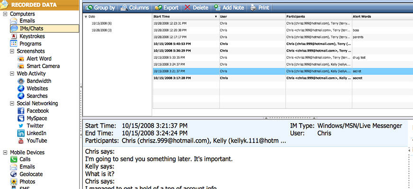Open the Geolocate globe icon
Image resolution: width=413 pixels, height=189 pixels.
coord(14,174)
